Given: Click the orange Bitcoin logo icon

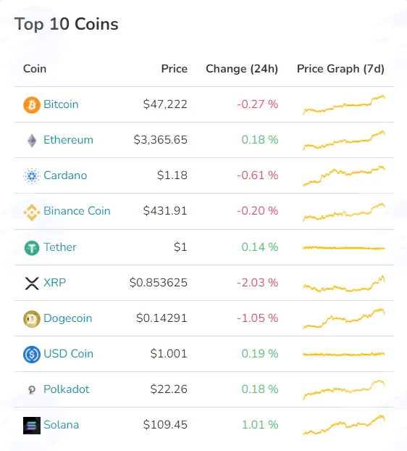Looking at the screenshot, I should (x=32, y=105).
